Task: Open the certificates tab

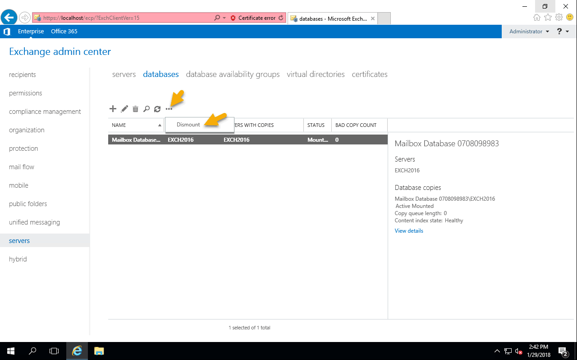Action: 370,74
